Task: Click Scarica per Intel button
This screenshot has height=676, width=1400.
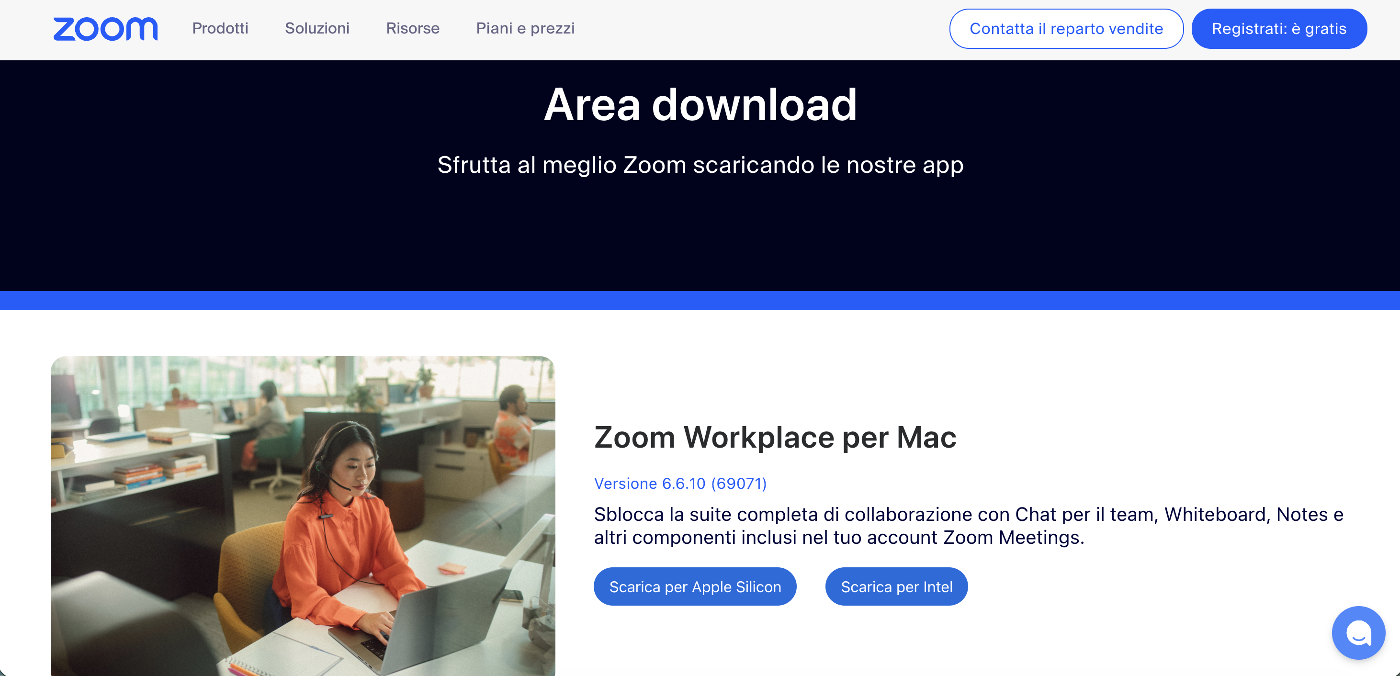Action: (896, 586)
